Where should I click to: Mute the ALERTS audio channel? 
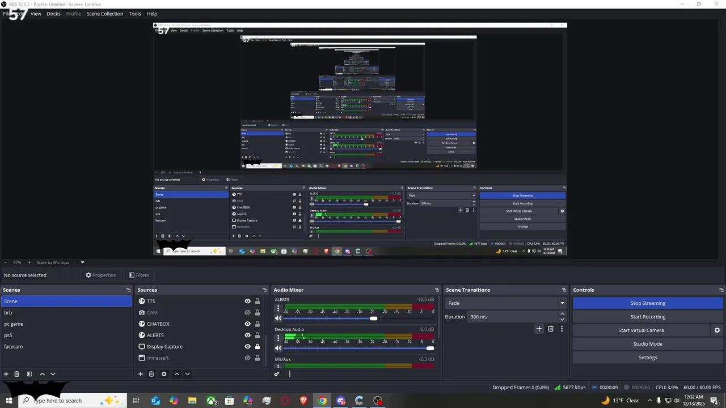coord(278,318)
